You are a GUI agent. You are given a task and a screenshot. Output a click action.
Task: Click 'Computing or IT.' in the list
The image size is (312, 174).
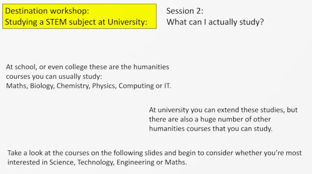[x=145, y=86]
